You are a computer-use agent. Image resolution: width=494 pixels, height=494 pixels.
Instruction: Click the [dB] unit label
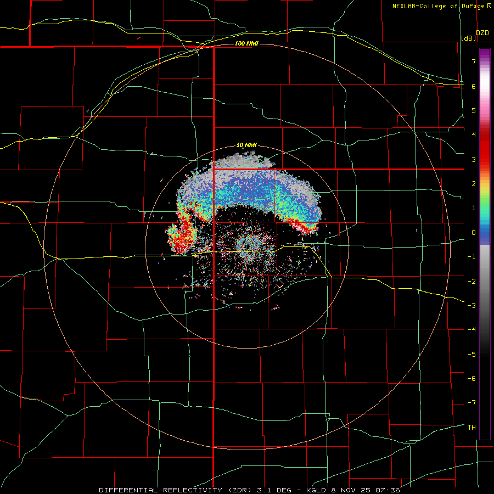coord(469,38)
